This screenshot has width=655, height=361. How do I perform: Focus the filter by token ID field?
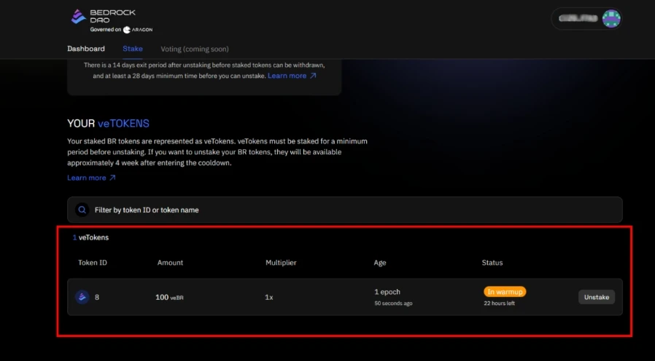click(x=350, y=210)
